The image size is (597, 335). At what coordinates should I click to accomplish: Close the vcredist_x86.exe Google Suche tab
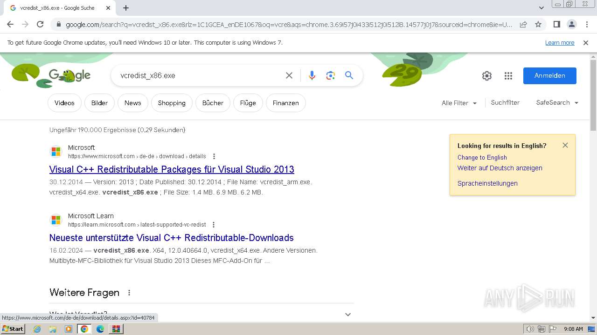tap(108, 8)
